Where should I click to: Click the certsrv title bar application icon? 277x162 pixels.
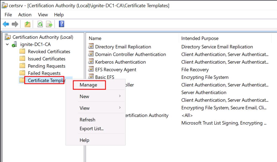(x=4, y=5)
